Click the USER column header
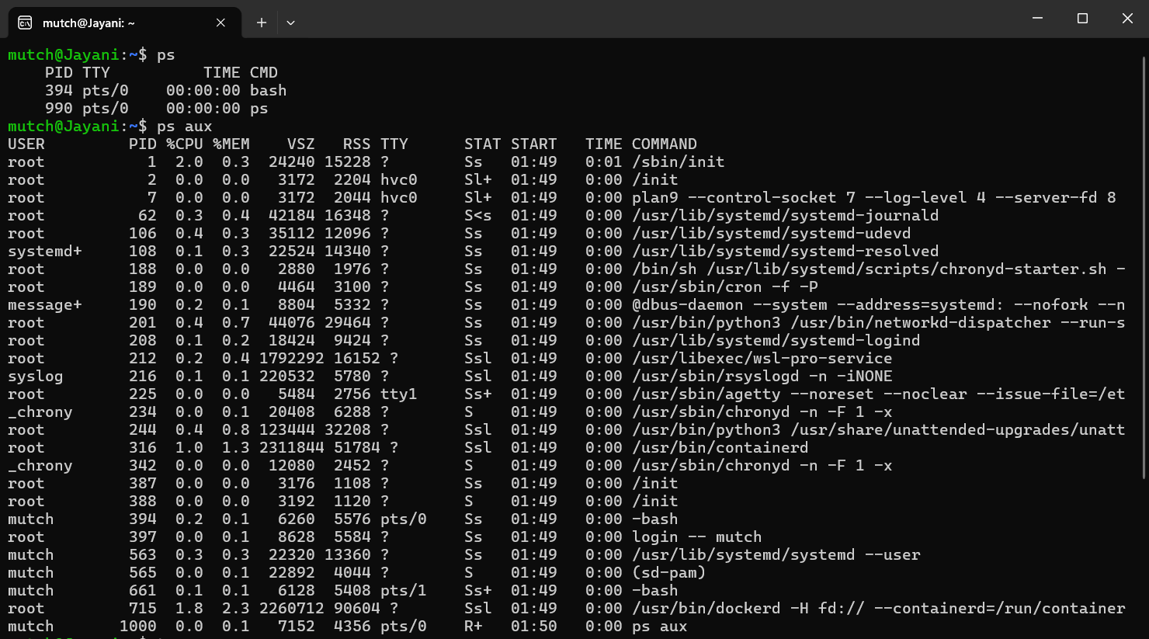The width and height of the screenshot is (1149, 639). (x=26, y=144)
